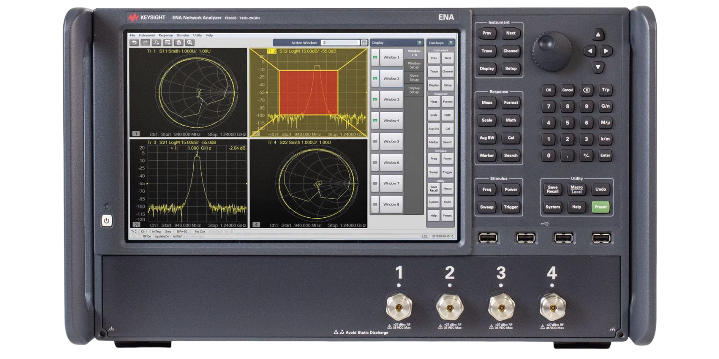Switch to the Sheet Setup tab
This screenshot has height=359, width=719.
click(x=414, y=78)
